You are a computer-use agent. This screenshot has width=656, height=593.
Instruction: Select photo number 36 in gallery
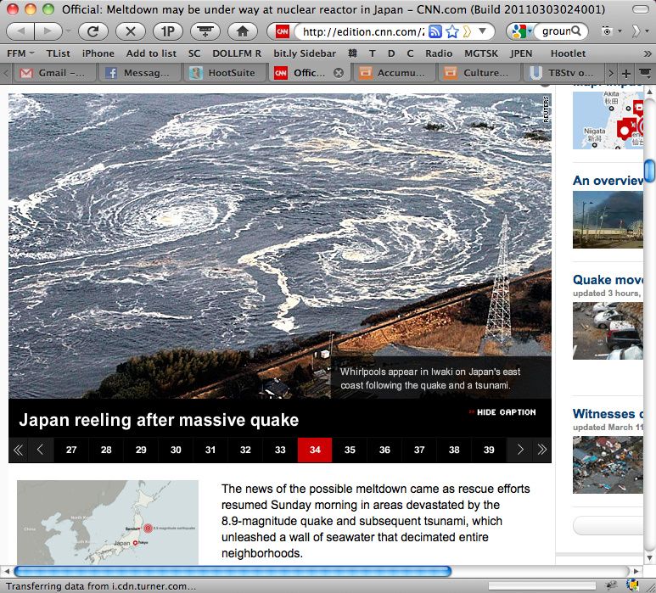[x=384, y=450]
